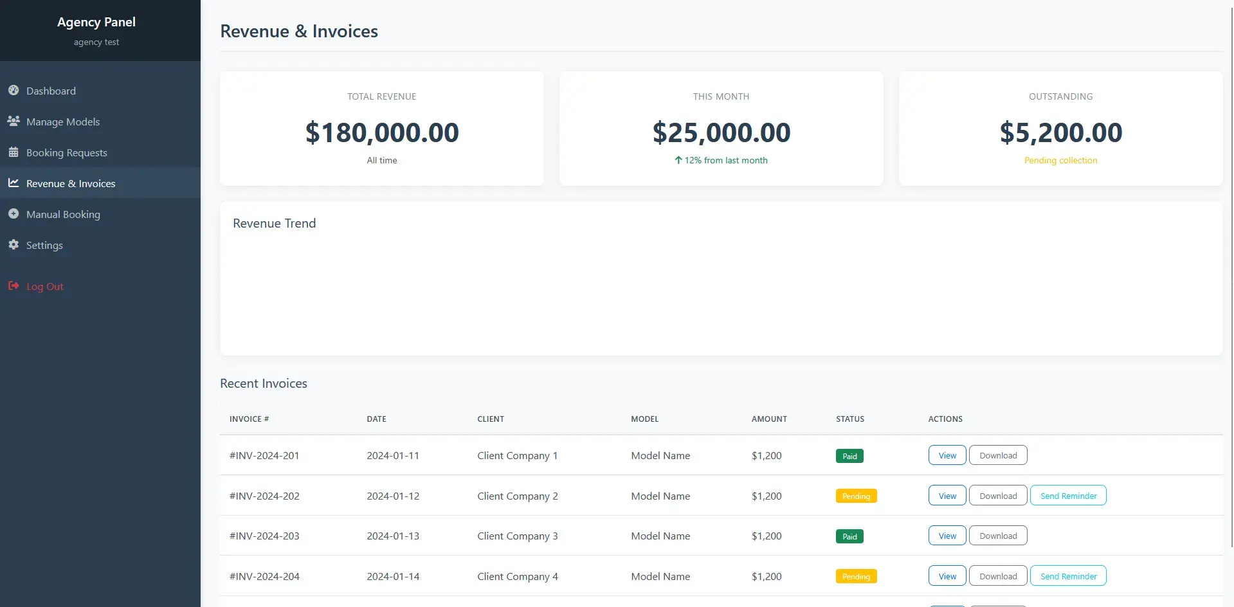Log out via the Log Out link
The height and width of the screenshot is (607, 1234).
coord(45,287)
